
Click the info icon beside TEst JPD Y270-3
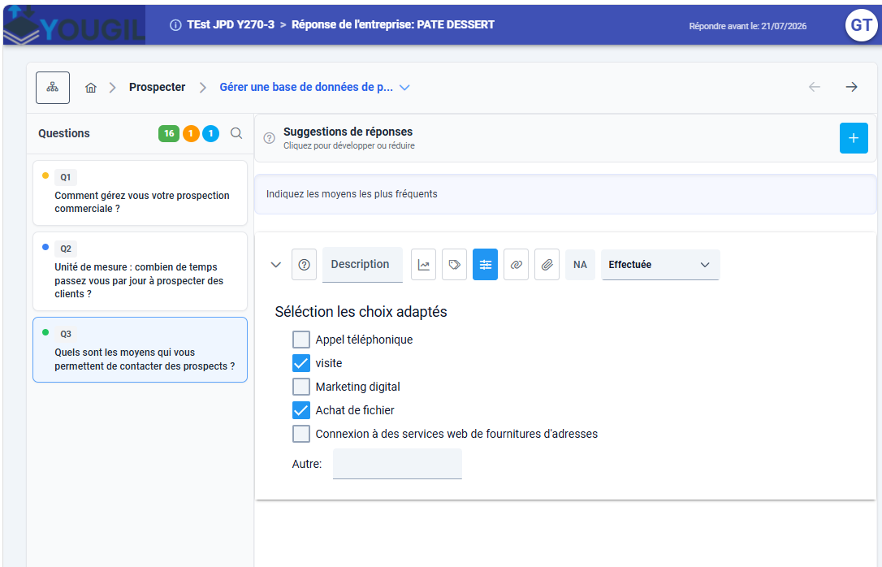click(175, 24)
